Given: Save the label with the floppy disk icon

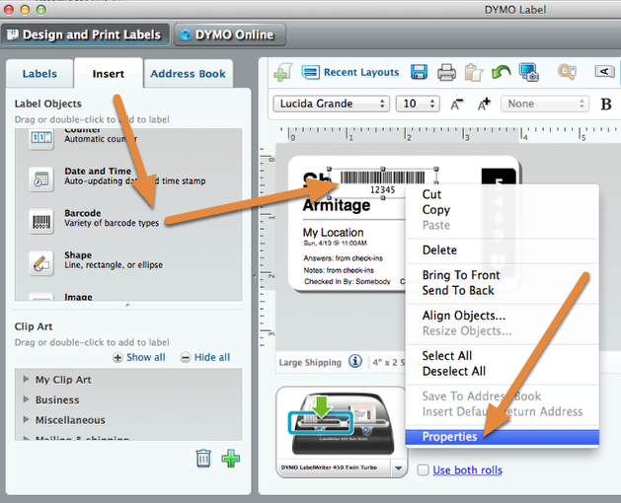Looking at the screenshot, I should coord(419,72).
